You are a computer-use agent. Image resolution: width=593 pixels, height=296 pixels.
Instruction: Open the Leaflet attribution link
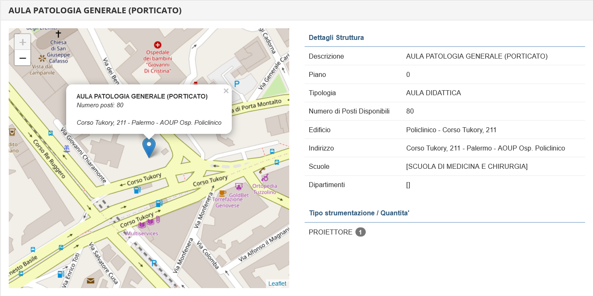click(277, 284)
